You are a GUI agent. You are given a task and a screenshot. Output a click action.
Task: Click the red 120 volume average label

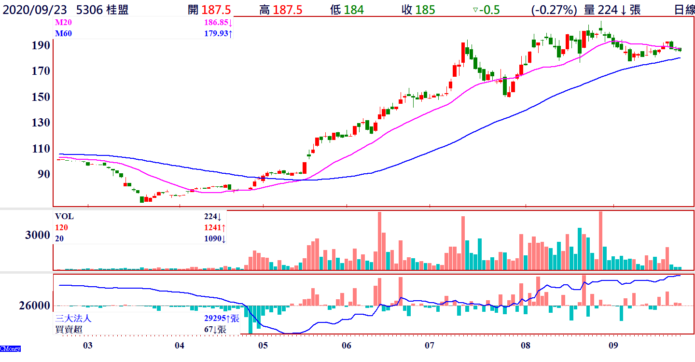[61, 227]
